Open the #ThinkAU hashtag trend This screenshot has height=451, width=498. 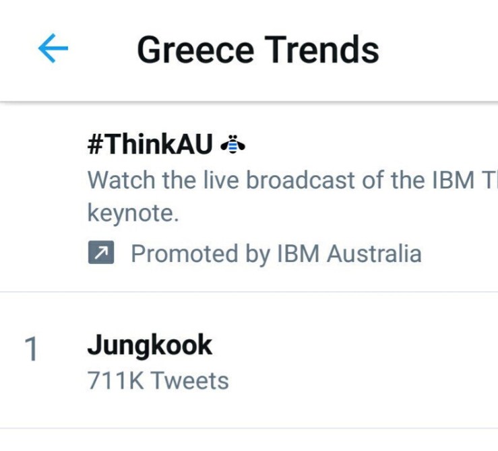[150, 145]
